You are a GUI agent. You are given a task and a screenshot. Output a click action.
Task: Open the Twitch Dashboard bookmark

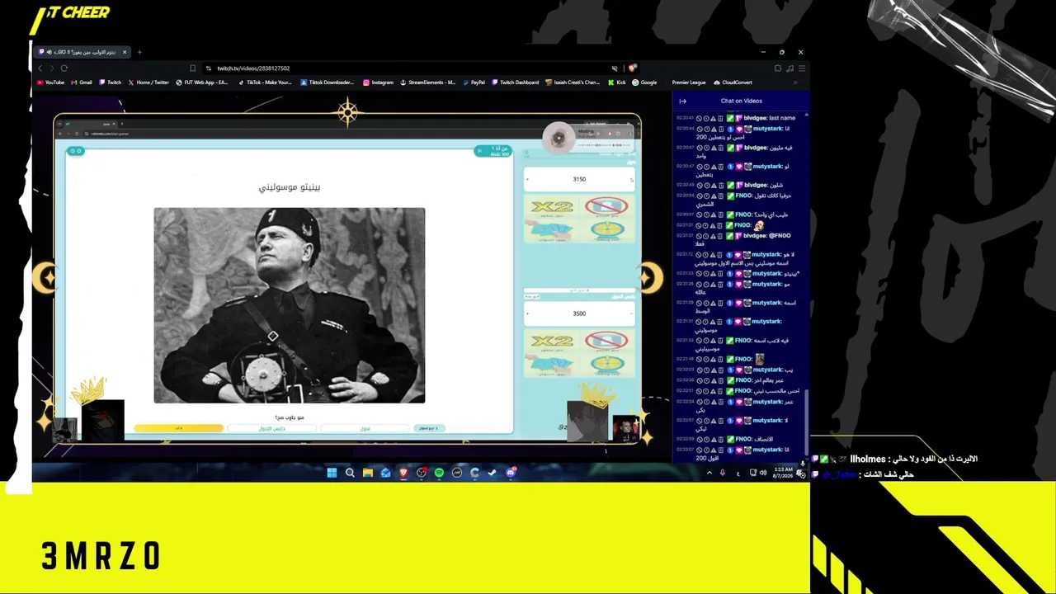click(516, 82)
